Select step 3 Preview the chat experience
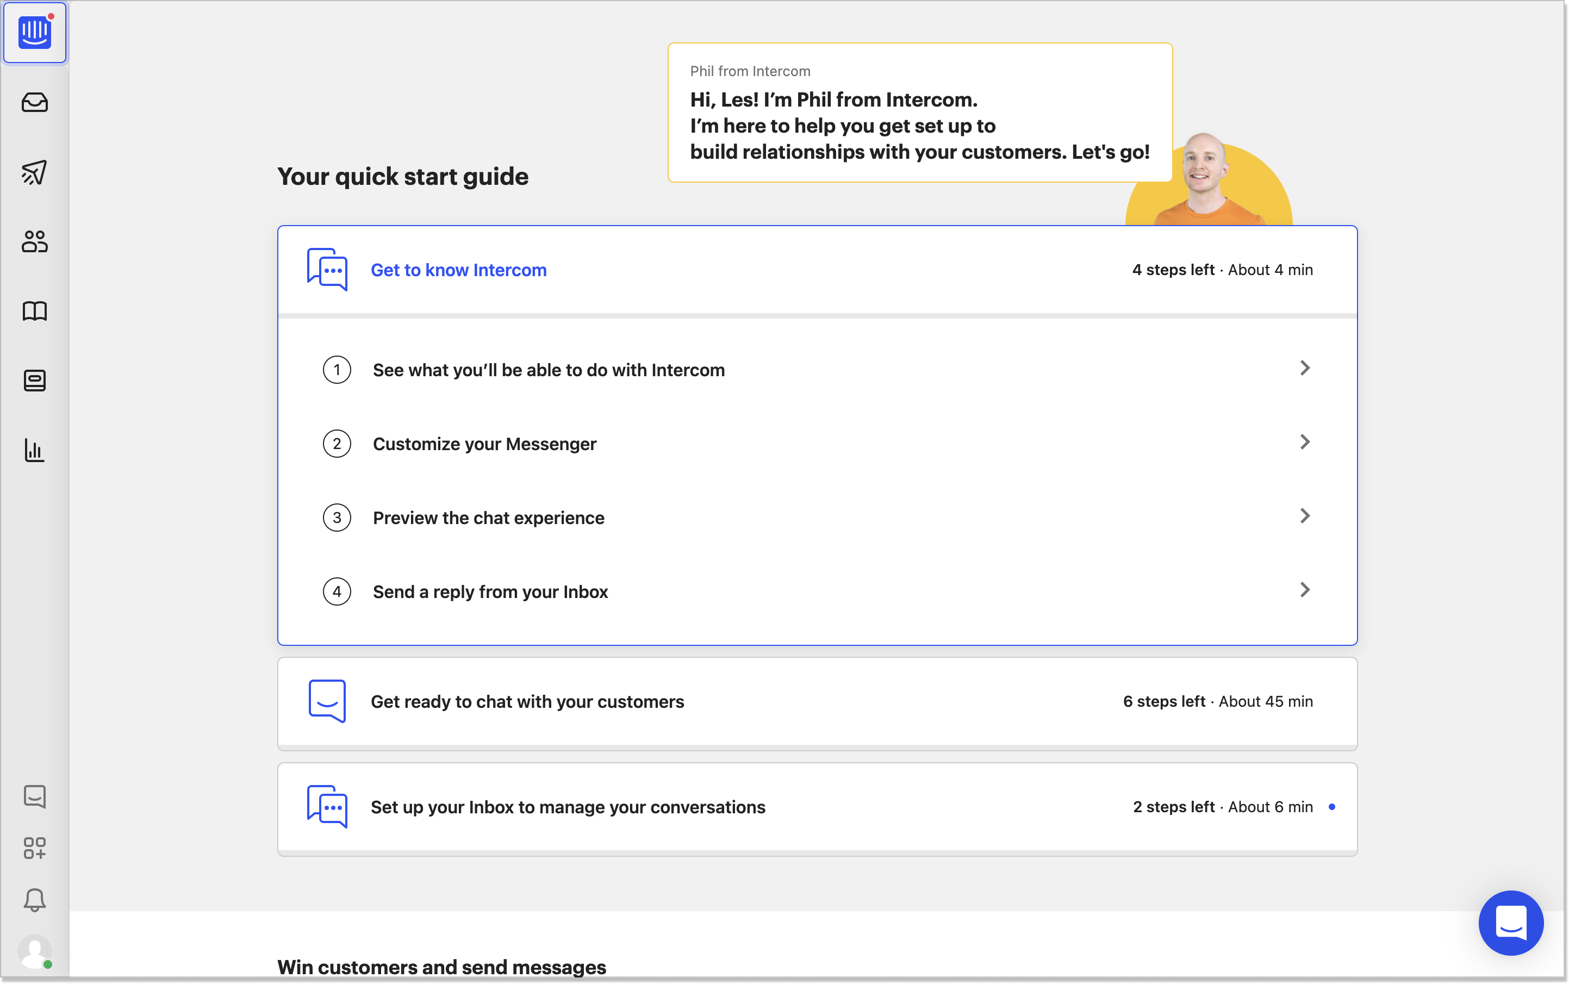This screenshot has width=1569, height=984. point(817,518)
